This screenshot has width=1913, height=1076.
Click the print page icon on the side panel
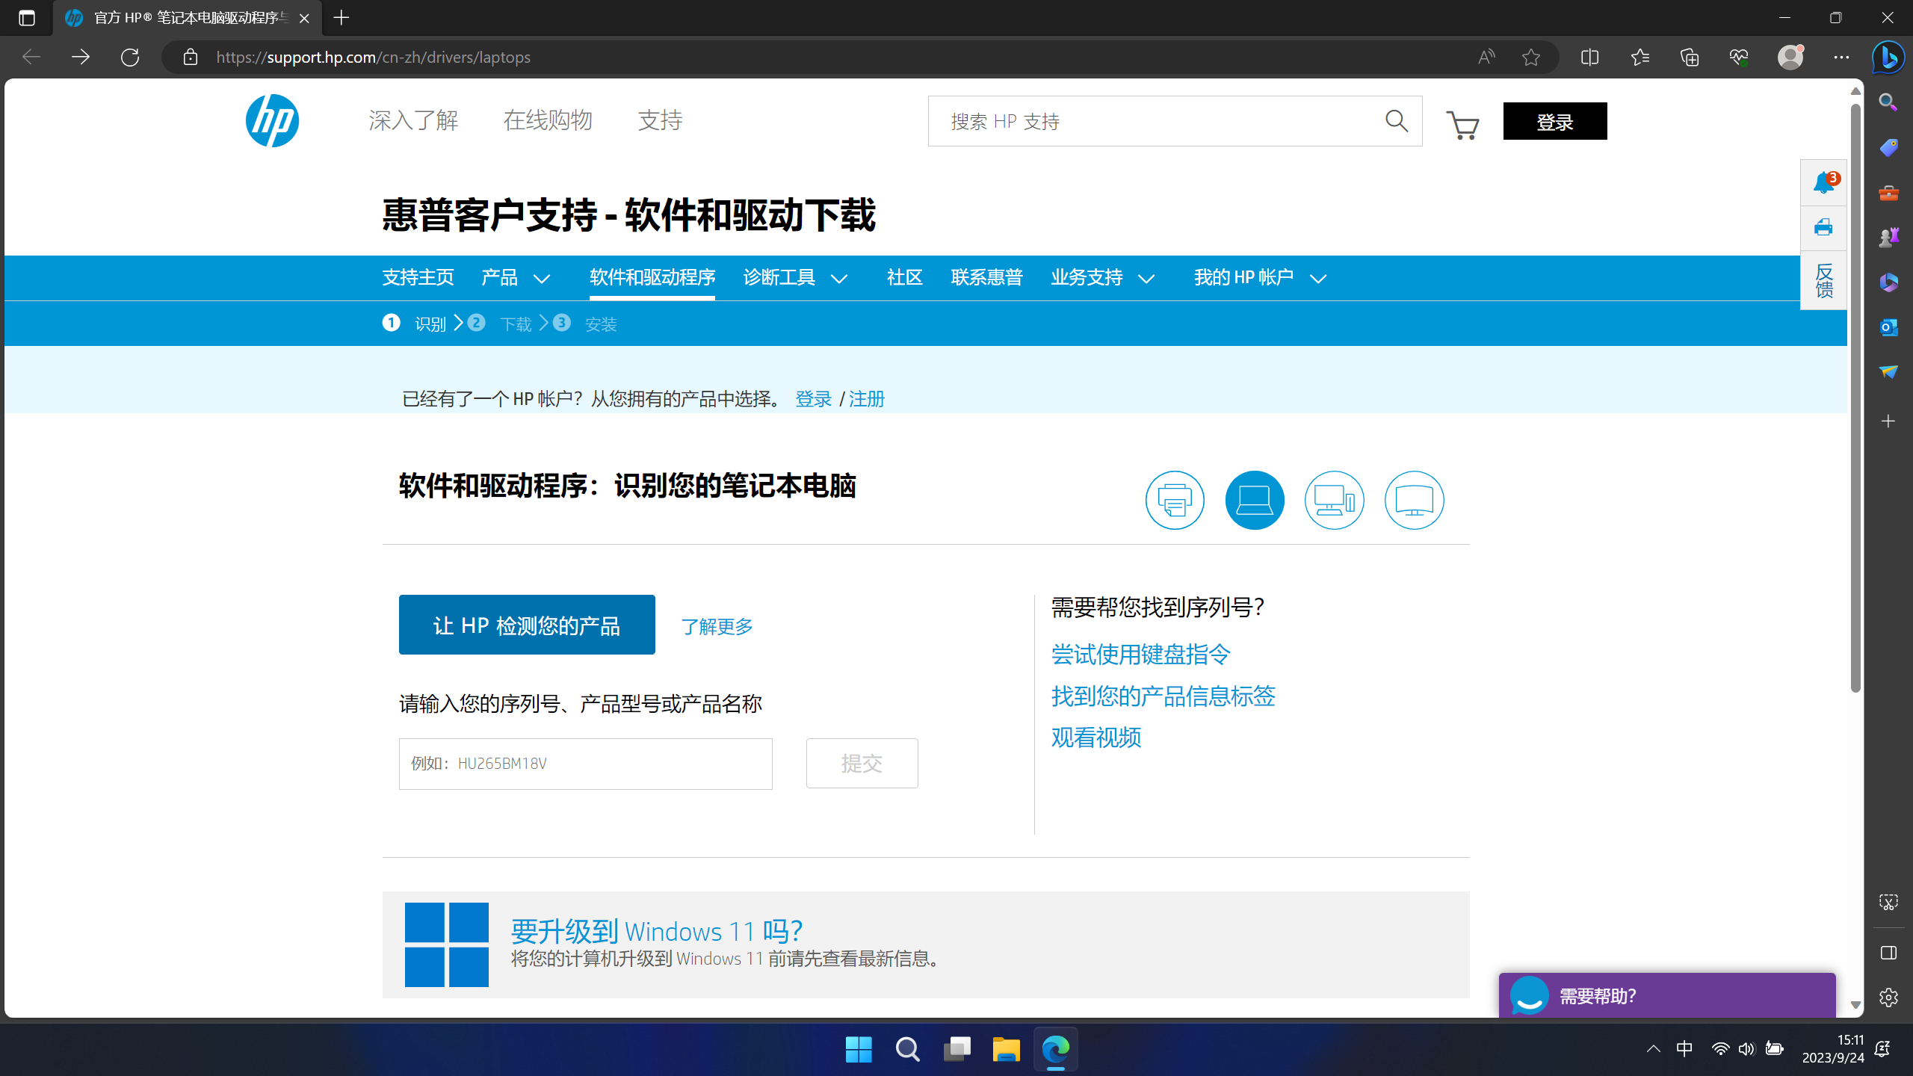tap(1823, 227)
